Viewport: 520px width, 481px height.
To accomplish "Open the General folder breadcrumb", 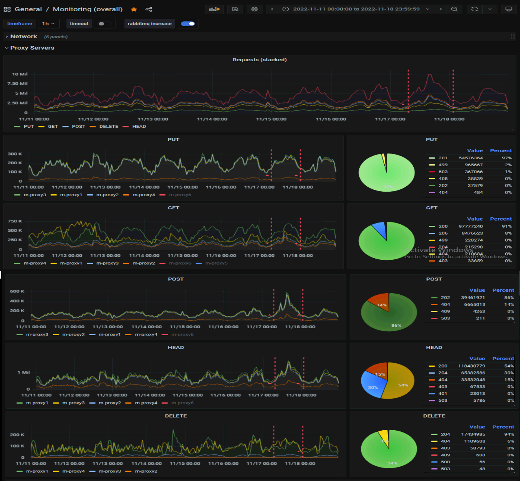I will [28, 9].
